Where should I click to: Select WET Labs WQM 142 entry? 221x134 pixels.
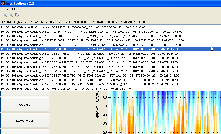click(x=110, y=89)
